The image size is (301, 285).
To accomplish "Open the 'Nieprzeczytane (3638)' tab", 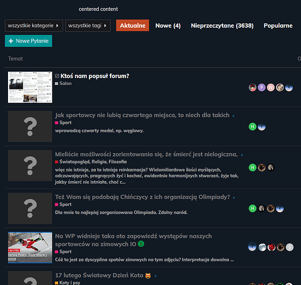I will [222, 26].
